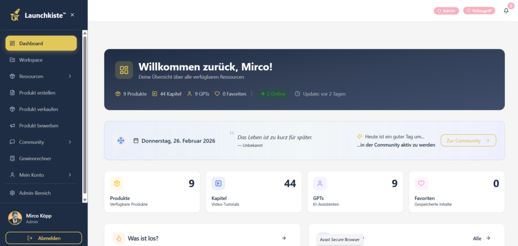Image resolution: width=518 pixels, height=246 pixels.
Task: Click Mirco Köpp's profile avatar
Action: coord(15,218)
